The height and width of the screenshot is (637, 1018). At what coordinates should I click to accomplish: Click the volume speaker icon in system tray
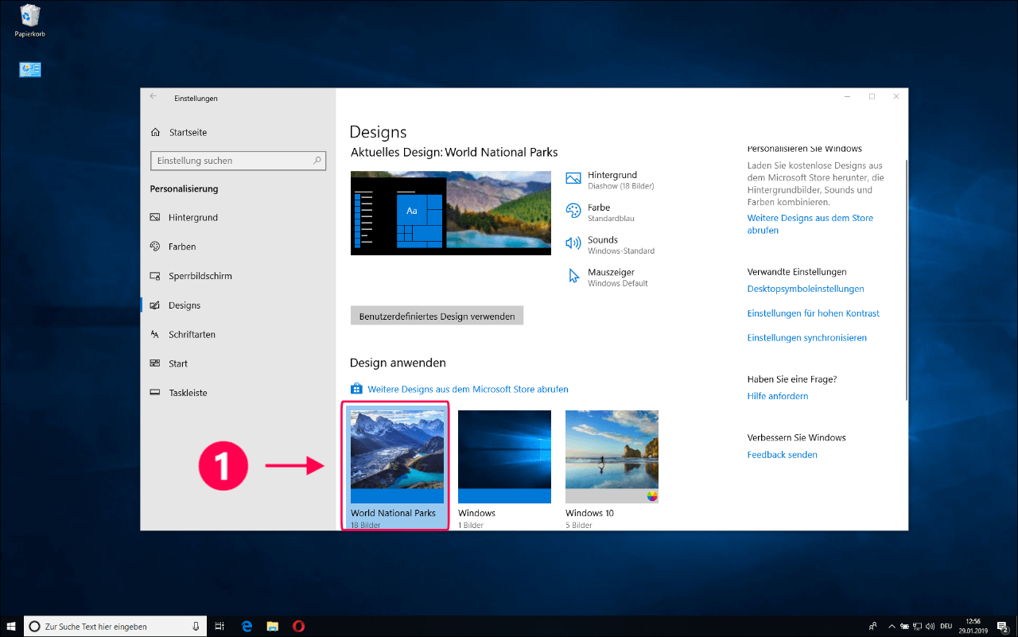929,627
